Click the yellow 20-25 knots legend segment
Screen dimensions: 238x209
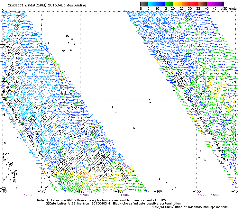(x=178, y=4)
